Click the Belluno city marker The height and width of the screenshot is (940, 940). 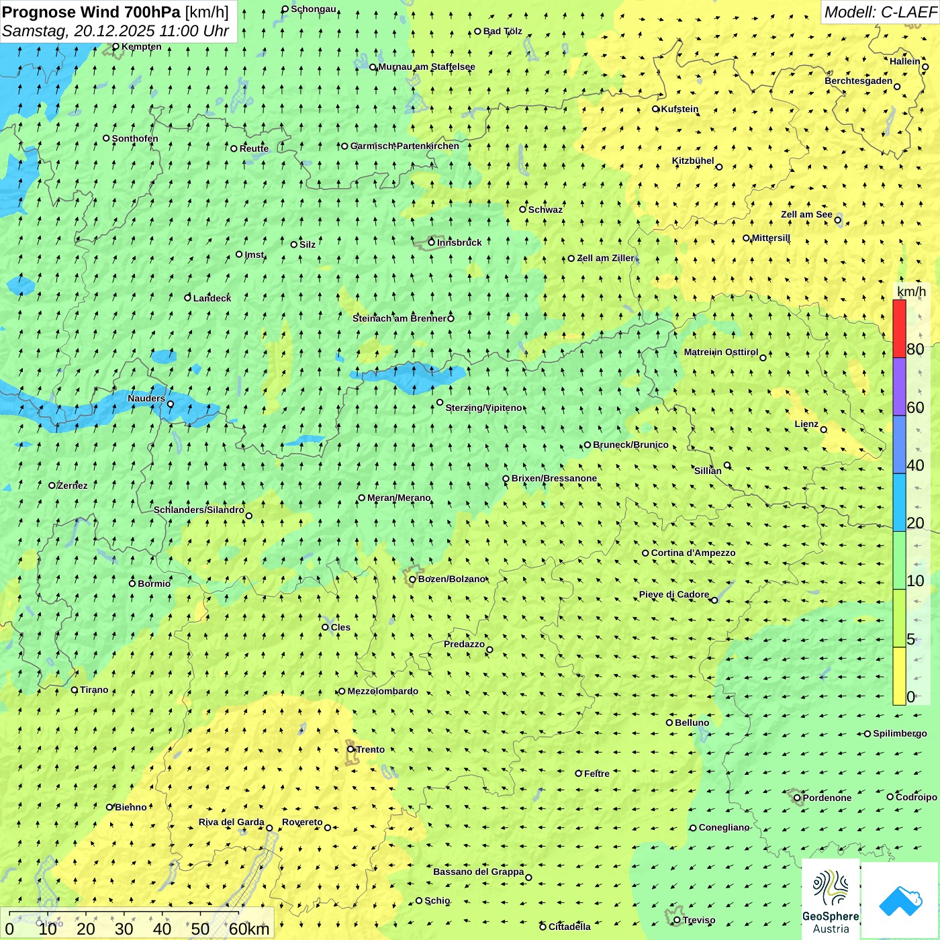pyautogui.click(x=669, y=722)
